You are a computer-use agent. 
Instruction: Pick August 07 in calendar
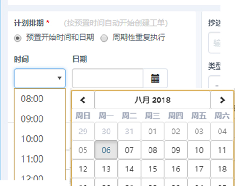129,150
